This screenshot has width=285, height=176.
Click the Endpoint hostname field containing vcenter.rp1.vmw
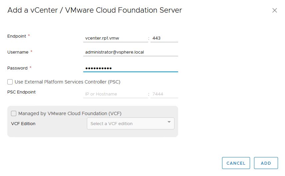point(115,38)
